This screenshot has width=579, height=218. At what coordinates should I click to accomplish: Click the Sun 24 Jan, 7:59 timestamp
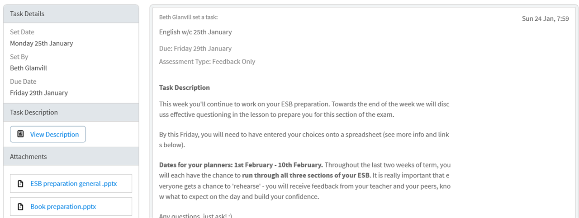545,19
